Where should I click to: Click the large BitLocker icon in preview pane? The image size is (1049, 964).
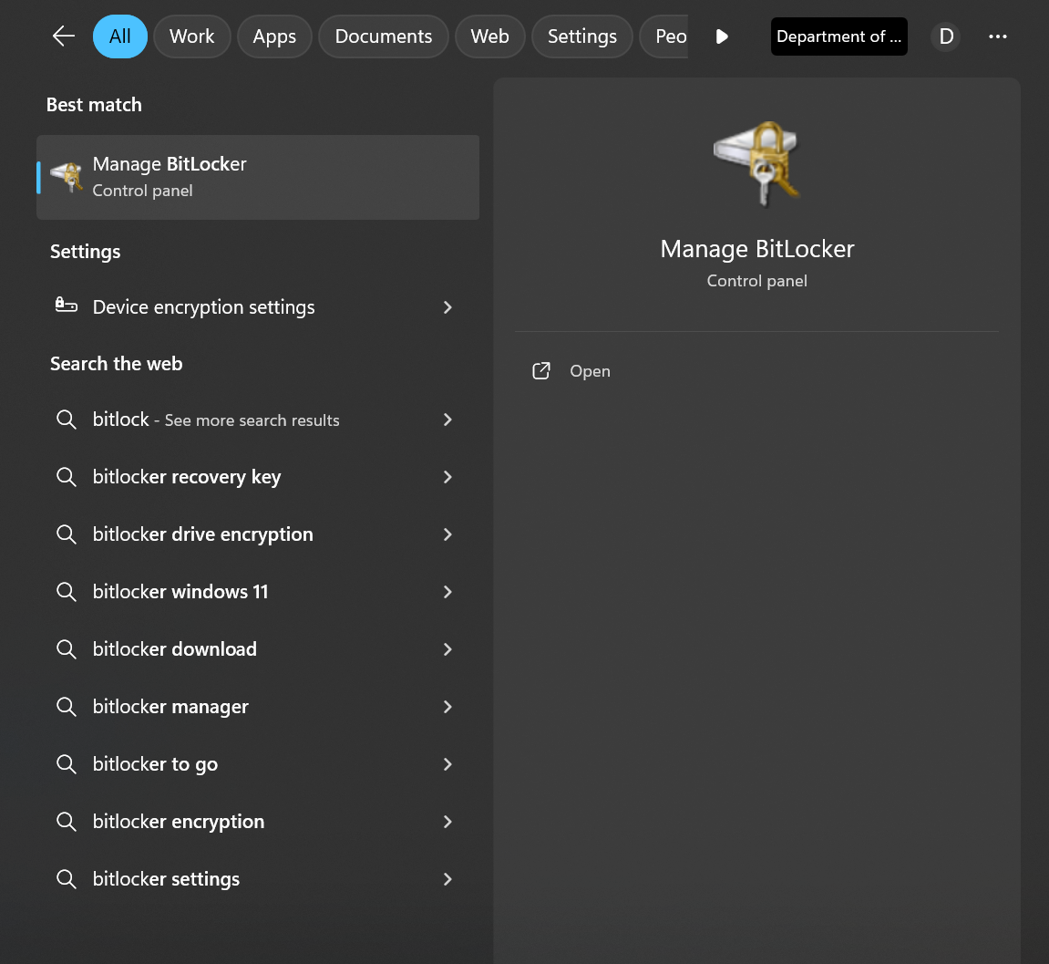[756, 163]
